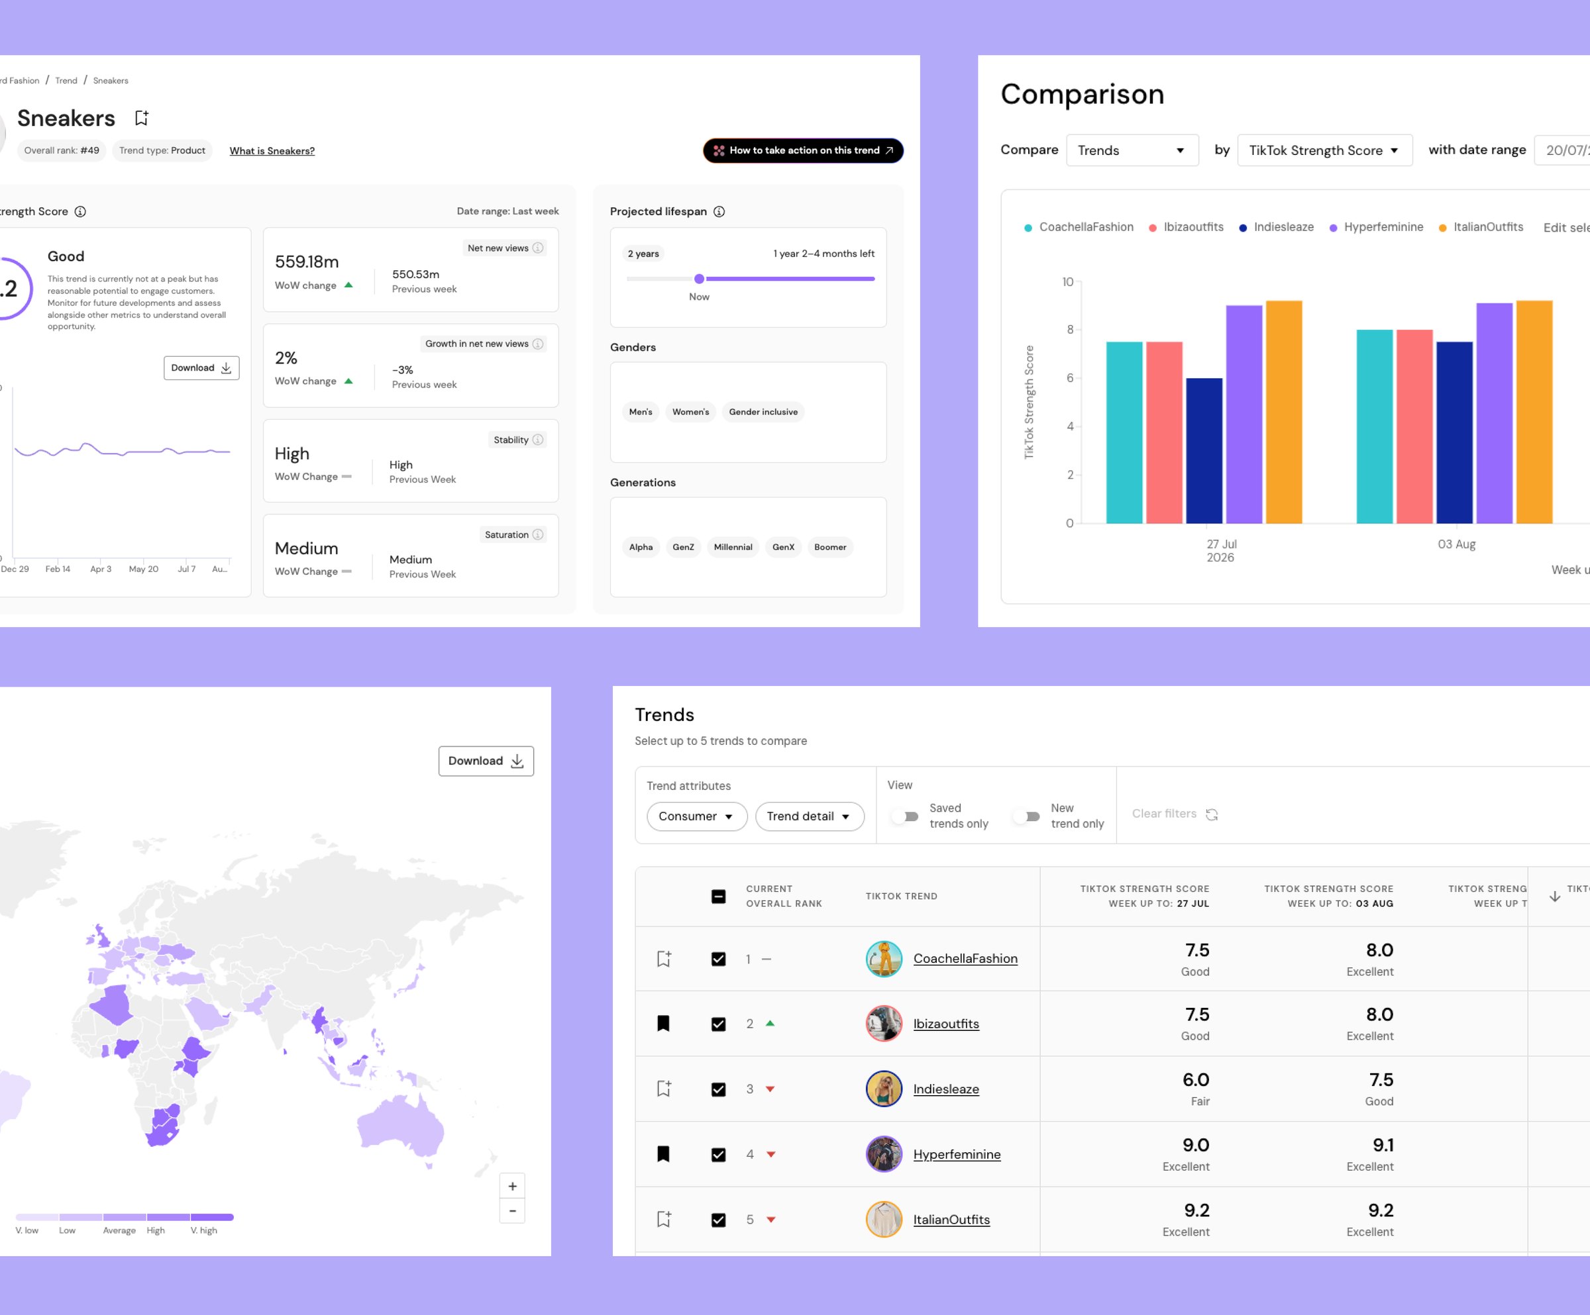Uncheck the CoachellaFashion row checkbox

pyautogui.click(x=719, y=959)
